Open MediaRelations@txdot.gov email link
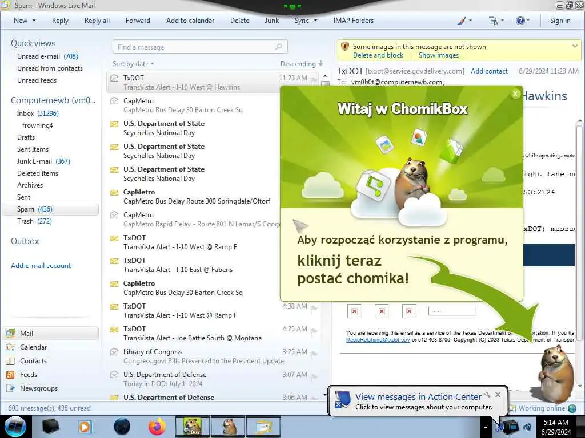 coord(378,340)
